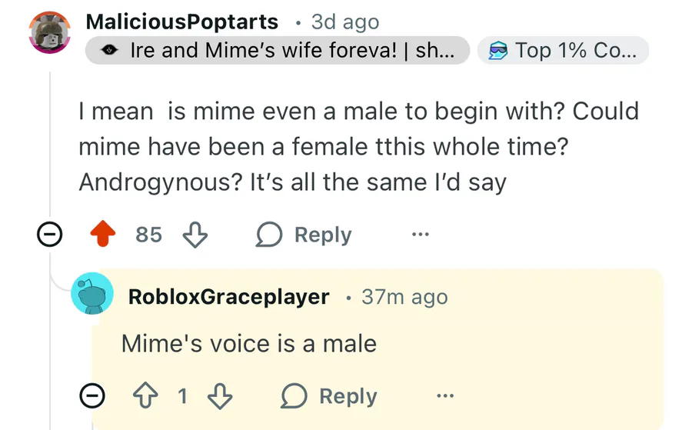The image size is (692, 430).
Task: Upvote RobloxGraceplayer's reply
Action: coord(146,396)
